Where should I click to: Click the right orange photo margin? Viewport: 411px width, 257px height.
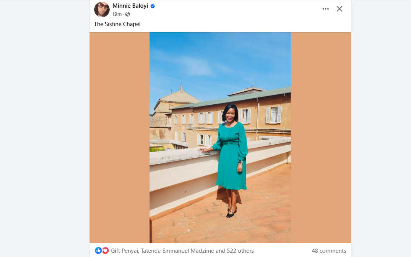click(x=321, y=138)
